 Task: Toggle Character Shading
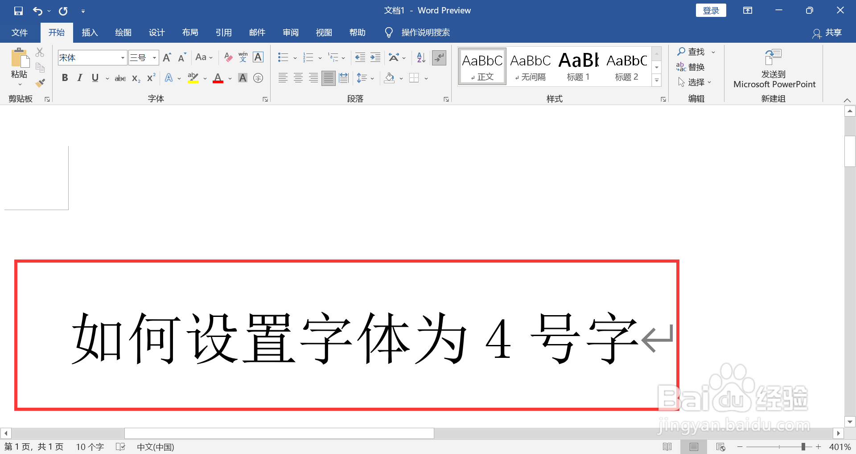[x=243, y=78]
